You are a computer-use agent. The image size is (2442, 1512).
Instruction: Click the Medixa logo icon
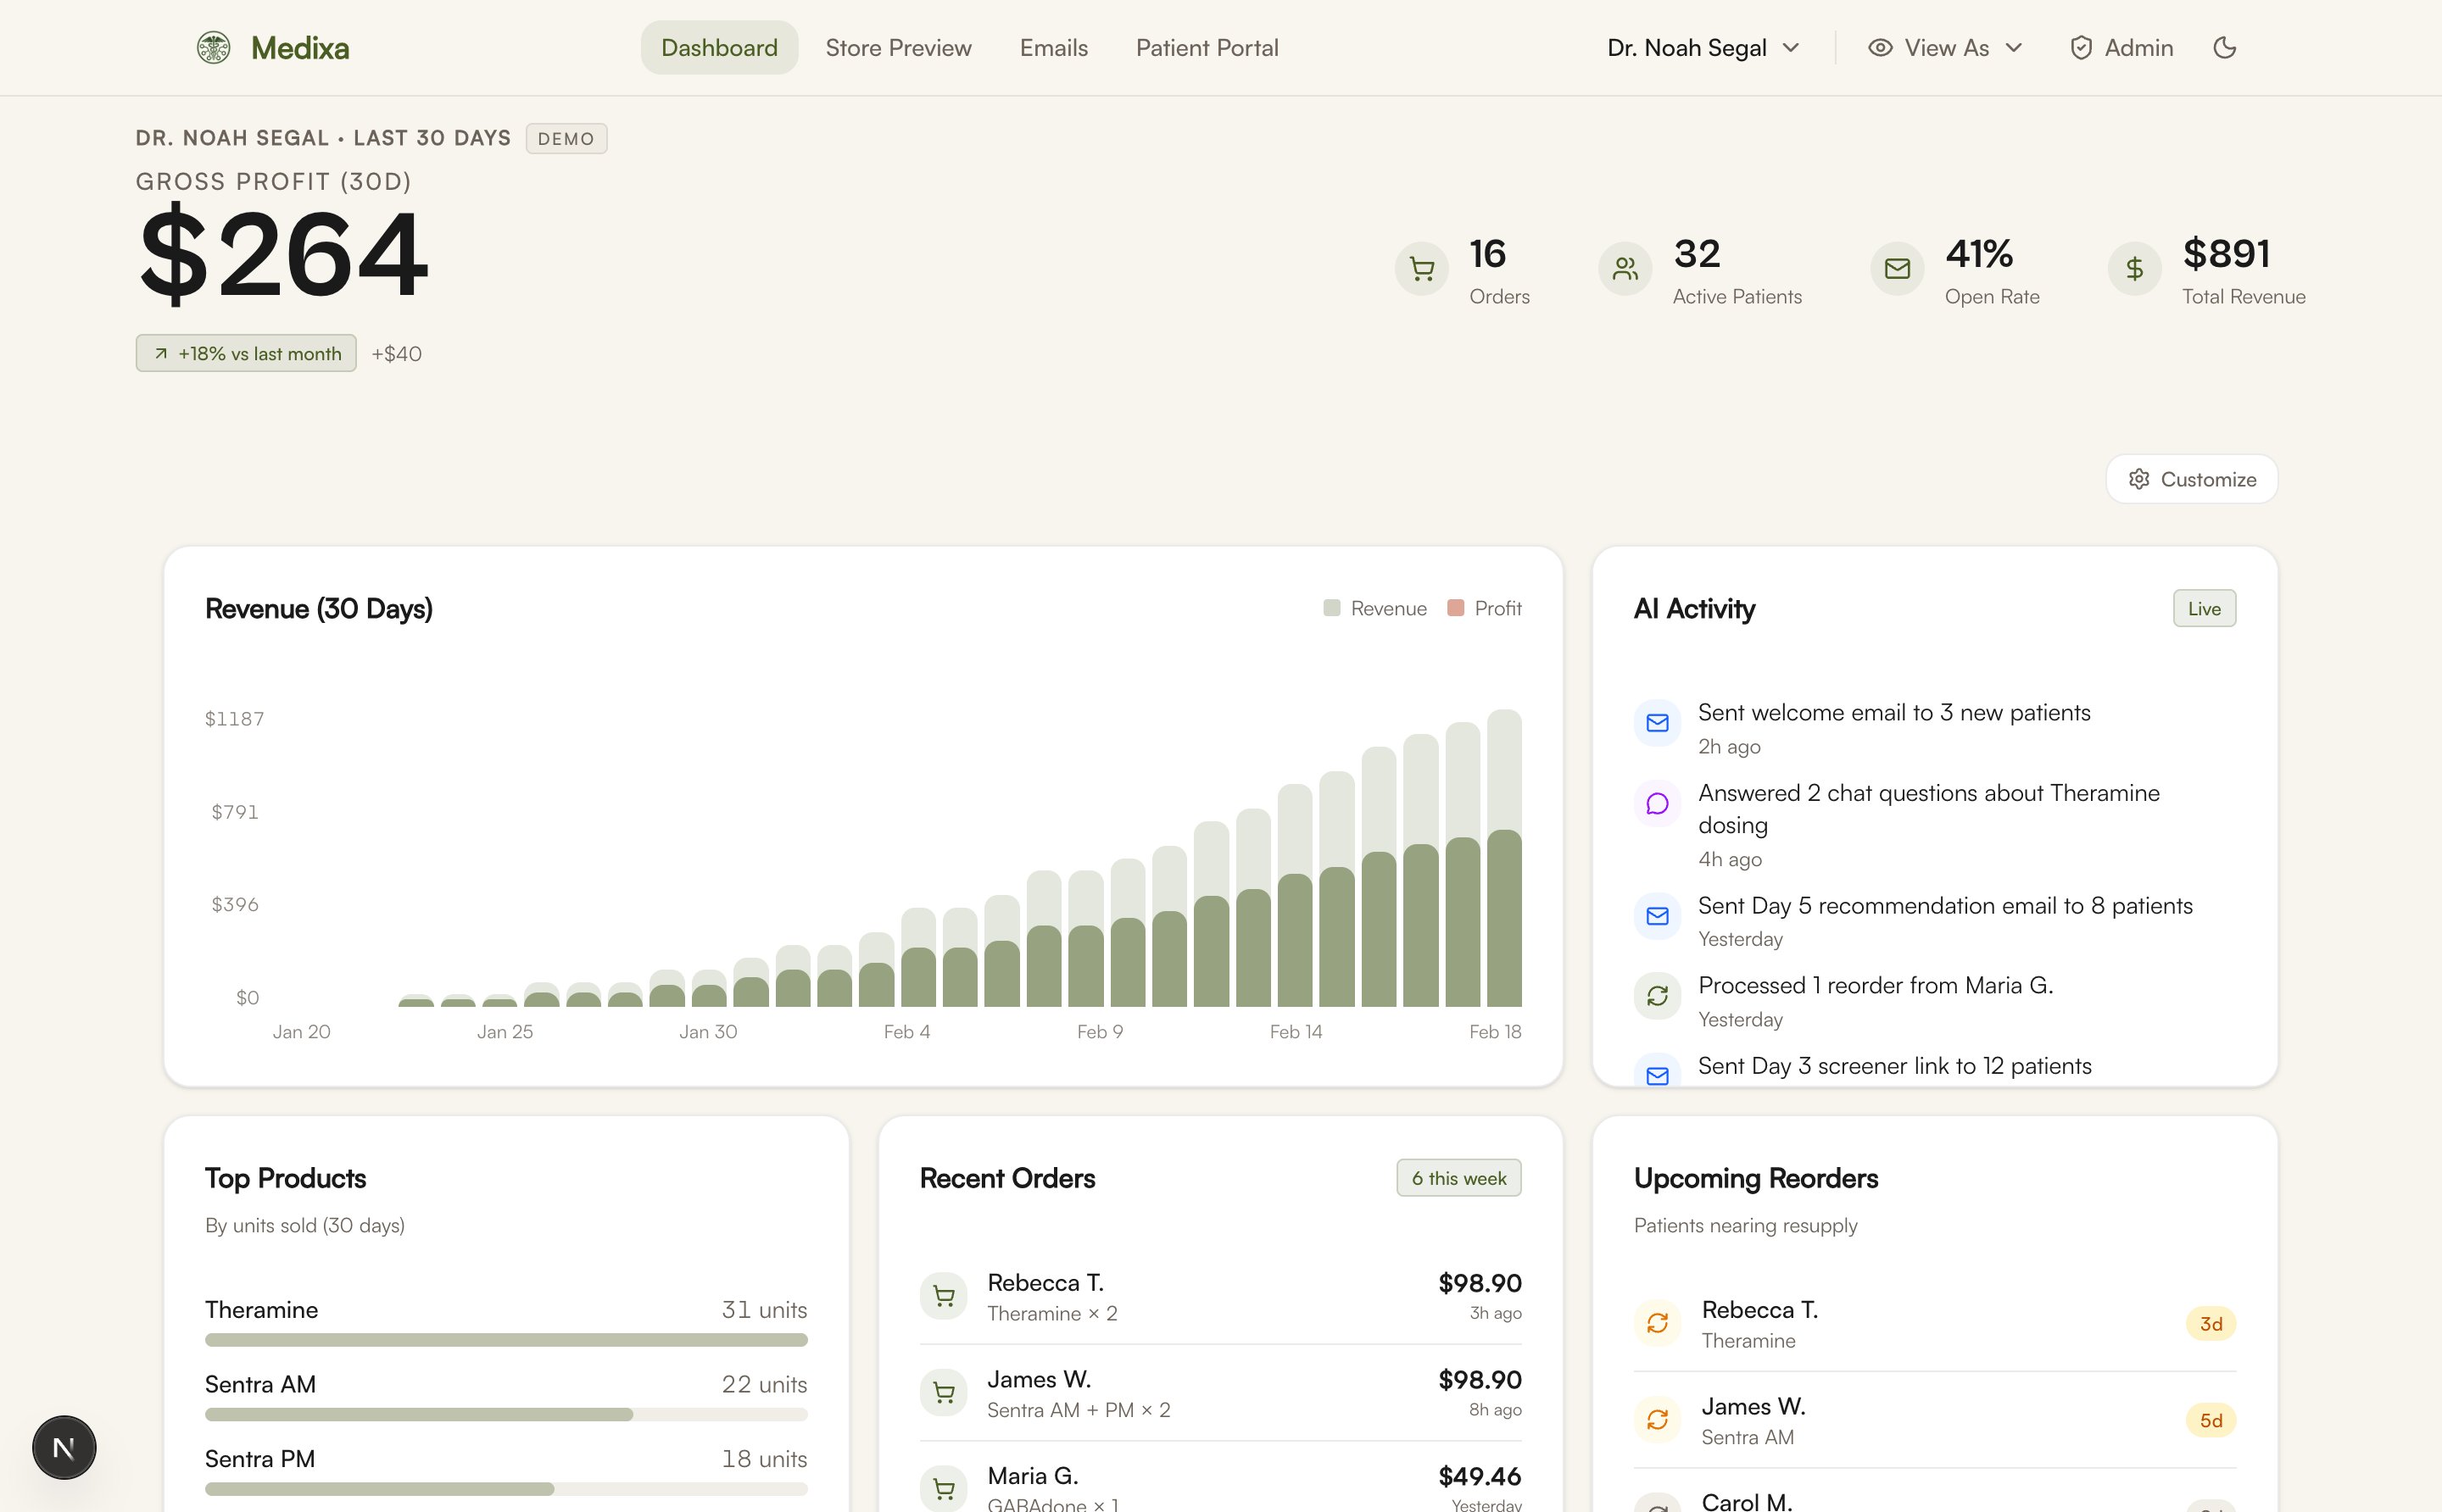pos(213,47)
